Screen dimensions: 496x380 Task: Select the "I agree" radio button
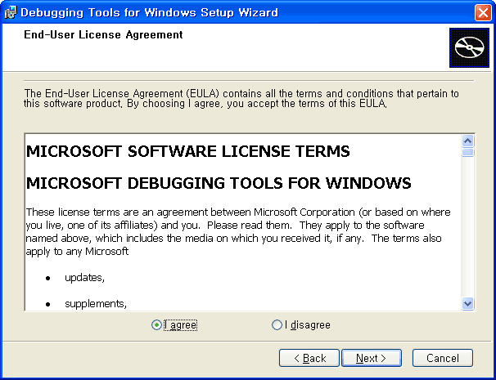[x=156, y=325]
